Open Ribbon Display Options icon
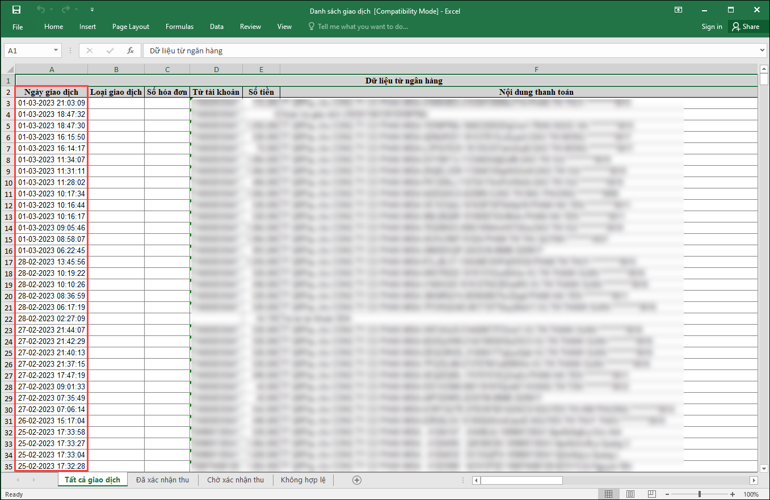Image resolution: width=770 pixels, height=500 pixels. (x=678, y=10)
